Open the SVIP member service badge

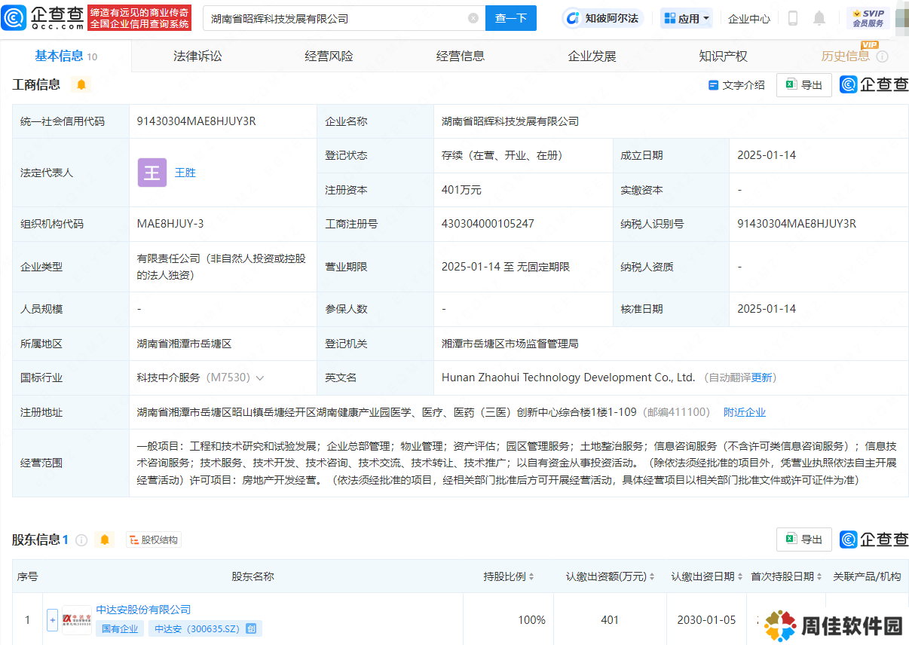(x=868, y=18)
